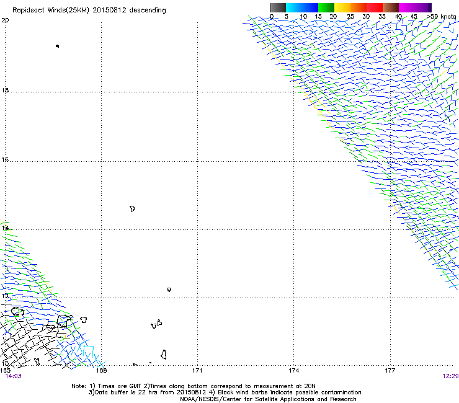
Task: Click the brown 35-40 knots color swatch
Action: coord(391,7)
